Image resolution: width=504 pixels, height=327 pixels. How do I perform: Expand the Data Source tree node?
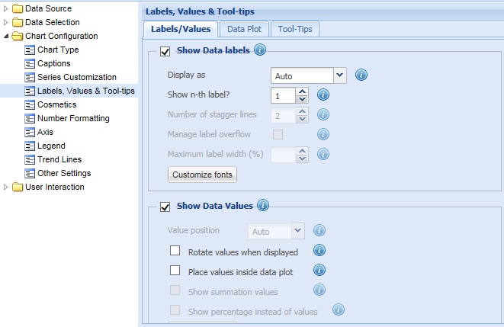tap(7, 8)
